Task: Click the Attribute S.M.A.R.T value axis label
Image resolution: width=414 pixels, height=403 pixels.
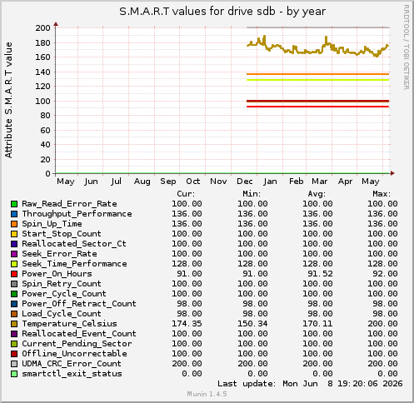Action: 8,100
